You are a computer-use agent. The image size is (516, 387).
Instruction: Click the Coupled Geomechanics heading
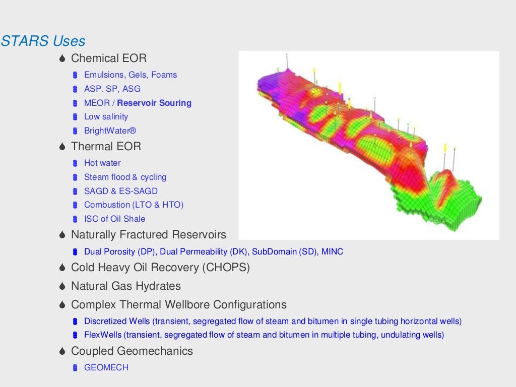coord(132,351)
